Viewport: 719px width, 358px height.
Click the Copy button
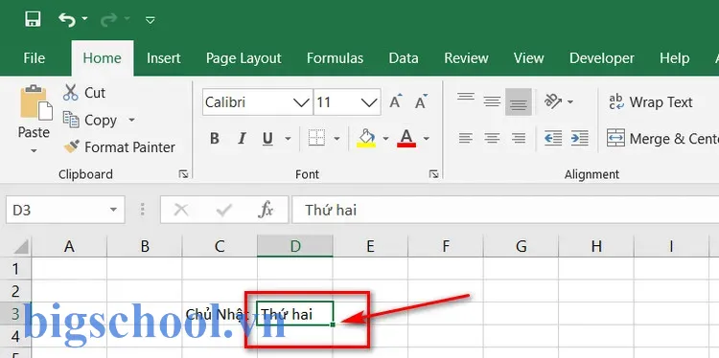point(90,120)
